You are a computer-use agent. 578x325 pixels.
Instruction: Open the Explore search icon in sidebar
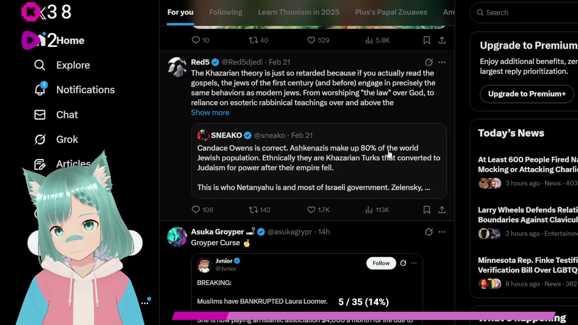coord(40,65)
